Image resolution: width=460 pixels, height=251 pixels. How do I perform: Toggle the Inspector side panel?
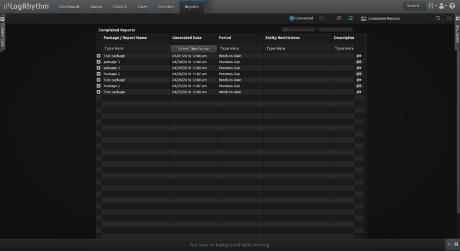[x=457, y=19]
